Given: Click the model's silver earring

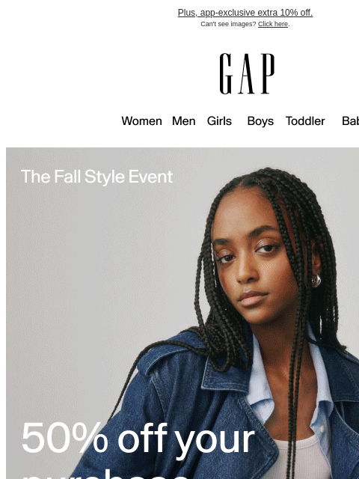Looking at the screenshot, I should point(316,281).
